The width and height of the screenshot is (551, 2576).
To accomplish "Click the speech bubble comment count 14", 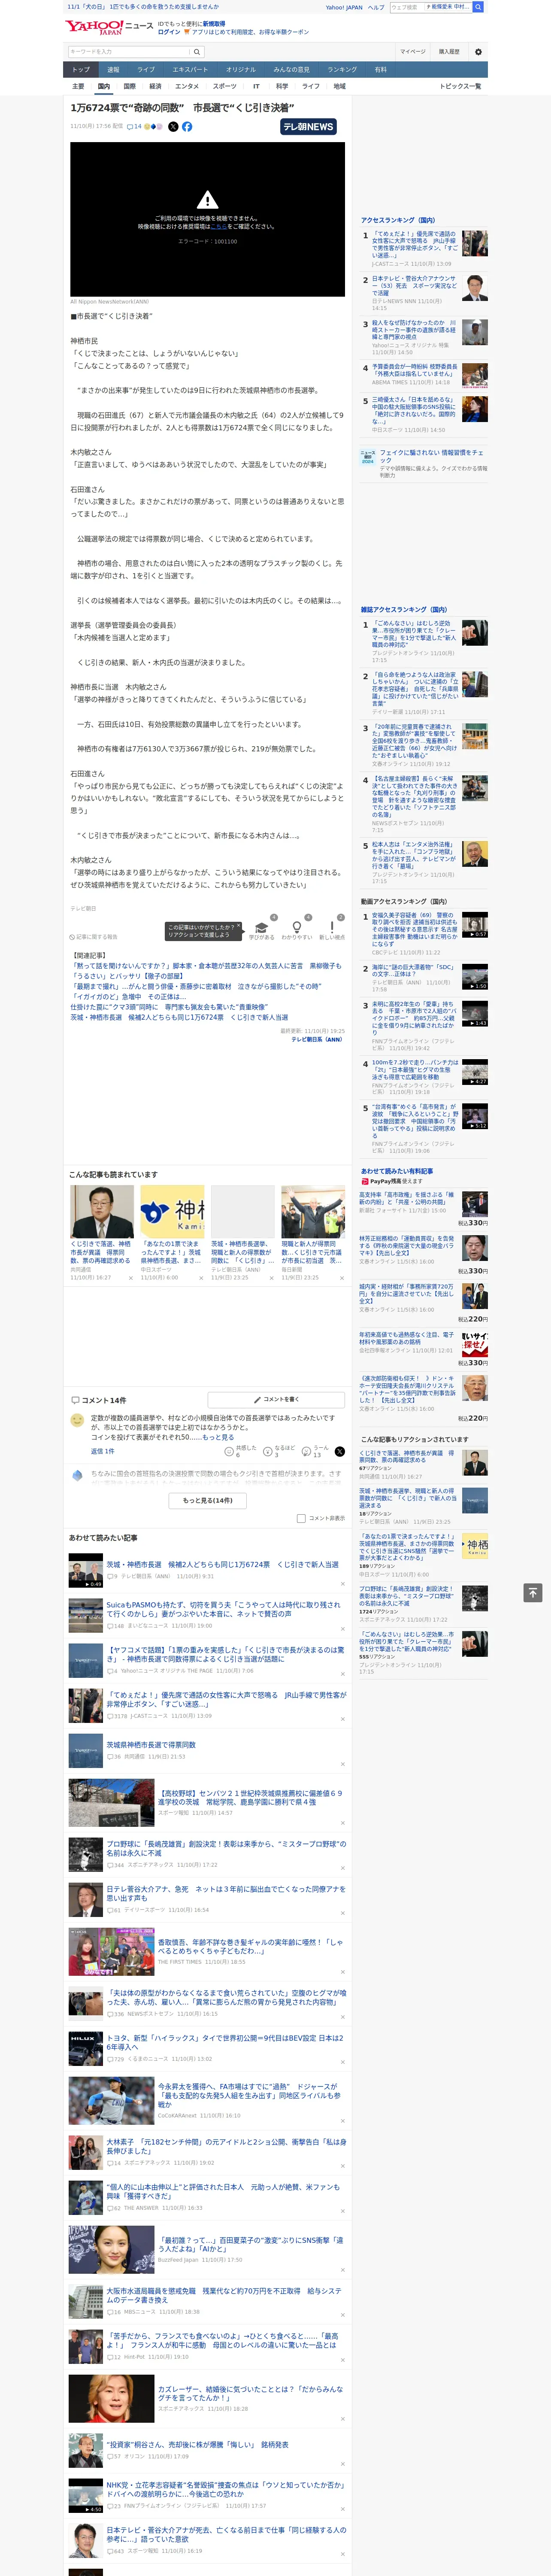I will click(x=134, y=127).
